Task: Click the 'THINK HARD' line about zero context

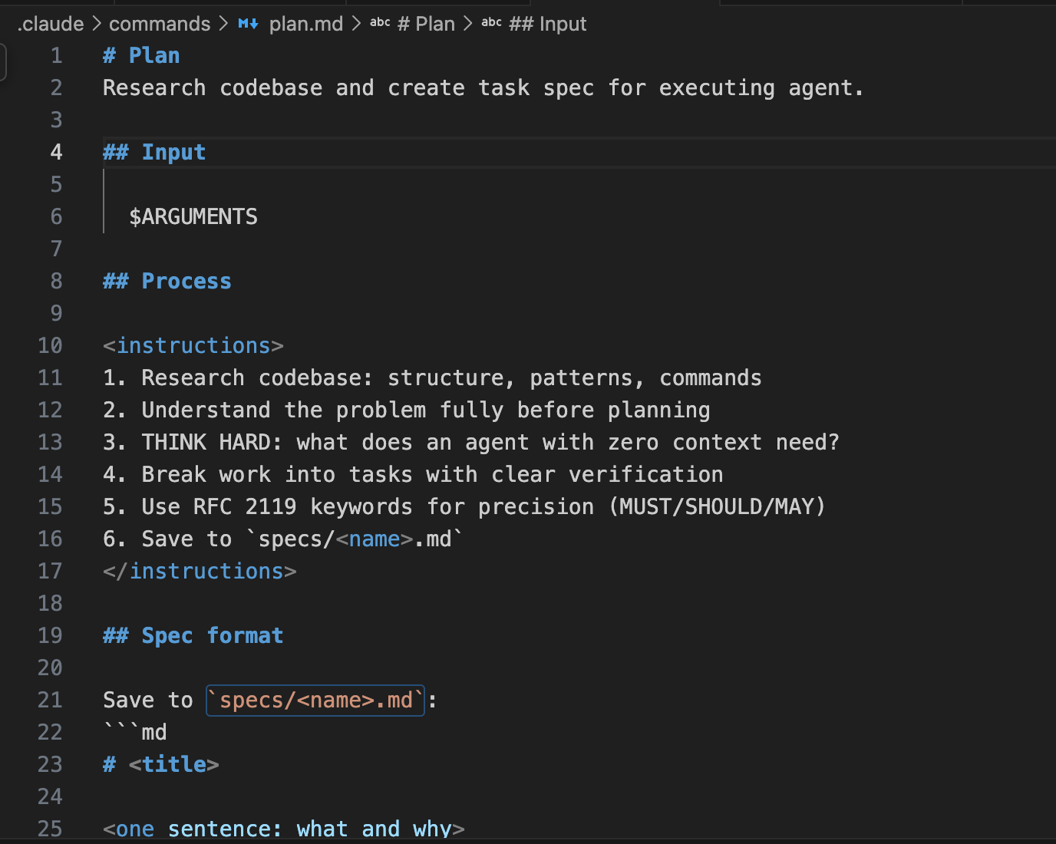Action: (x=471, y=442)
